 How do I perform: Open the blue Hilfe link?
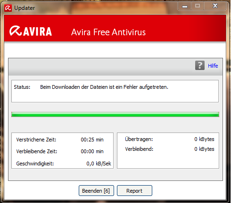(x=213, y=66)
